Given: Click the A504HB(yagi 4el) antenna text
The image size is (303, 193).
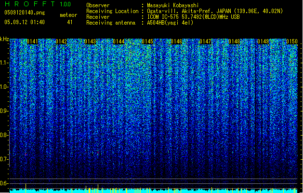Looking at the screenshot, I should pyautogui.click(x=170, y=23).
